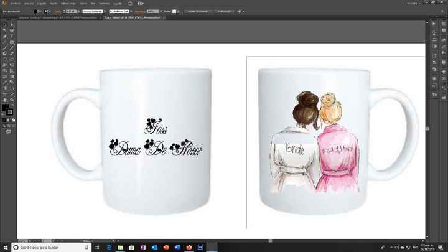Open the stroke weight dropdown

78,11
